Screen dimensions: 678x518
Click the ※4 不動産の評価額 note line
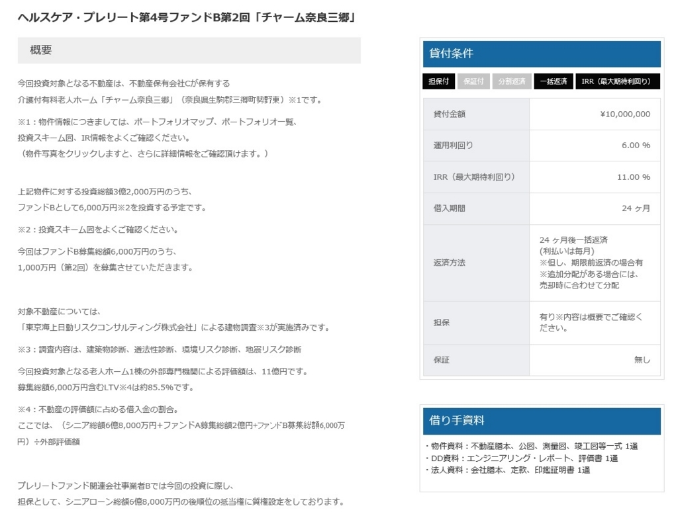99,410
